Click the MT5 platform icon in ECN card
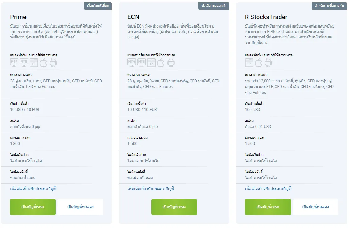The image size is (351, 228). tap(141, 63)
